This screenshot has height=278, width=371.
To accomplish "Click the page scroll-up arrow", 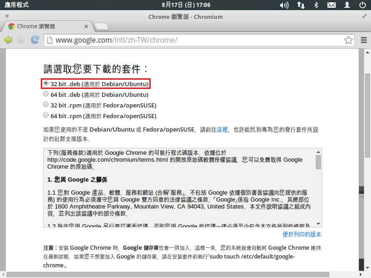I will (x=367, y=52).
